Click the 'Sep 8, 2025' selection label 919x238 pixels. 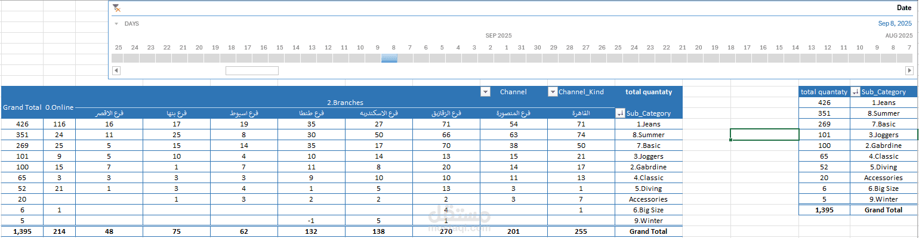(x=895, y=24)
